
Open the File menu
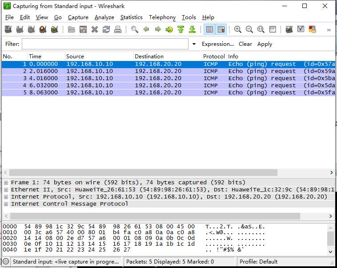9,17
